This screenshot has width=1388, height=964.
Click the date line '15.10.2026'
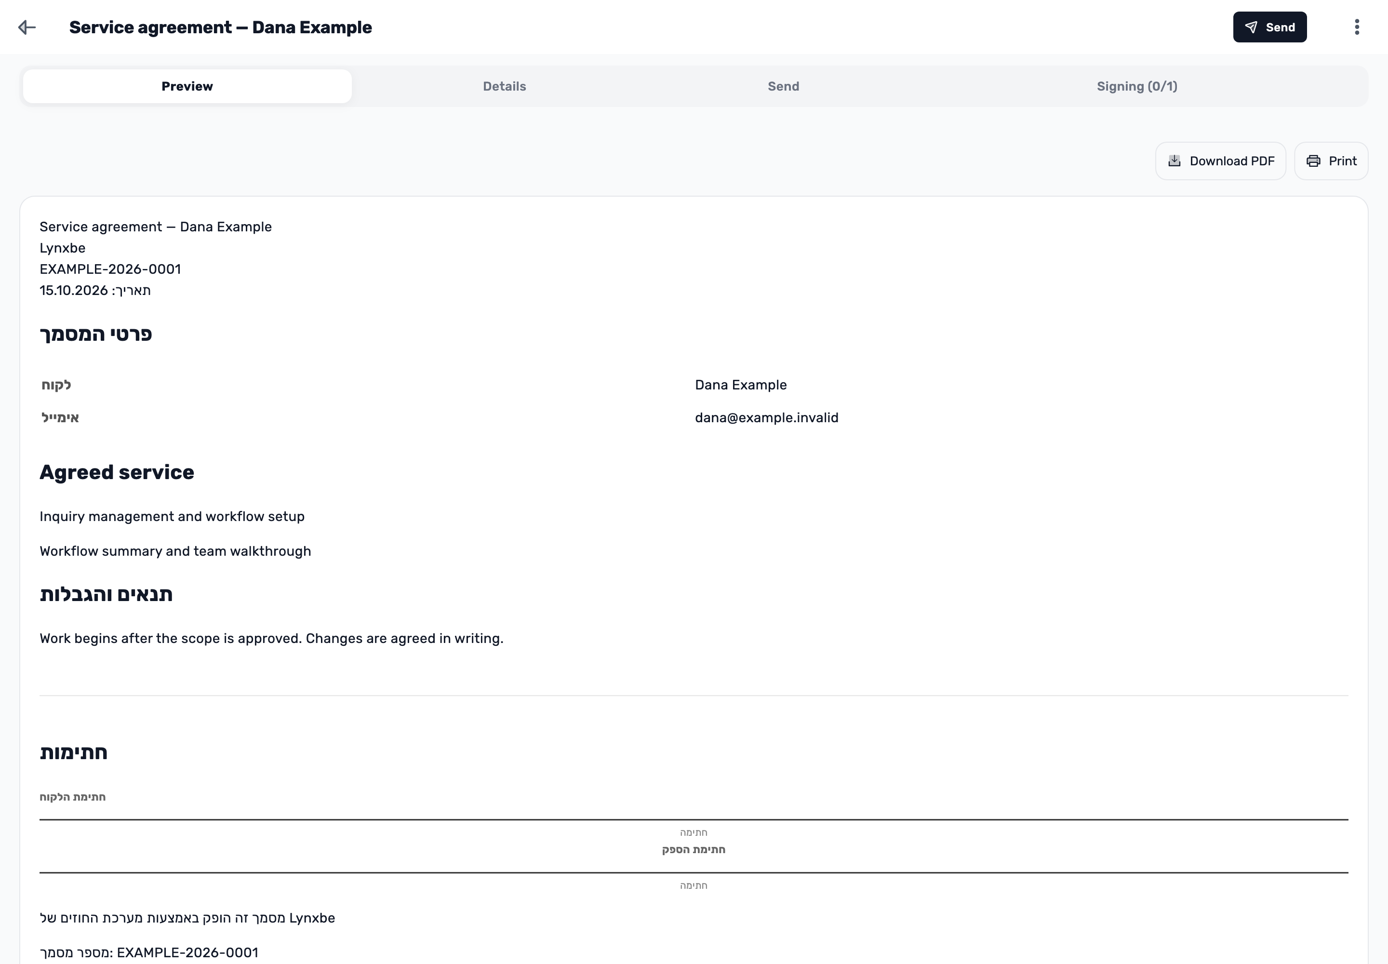point(95,291)
